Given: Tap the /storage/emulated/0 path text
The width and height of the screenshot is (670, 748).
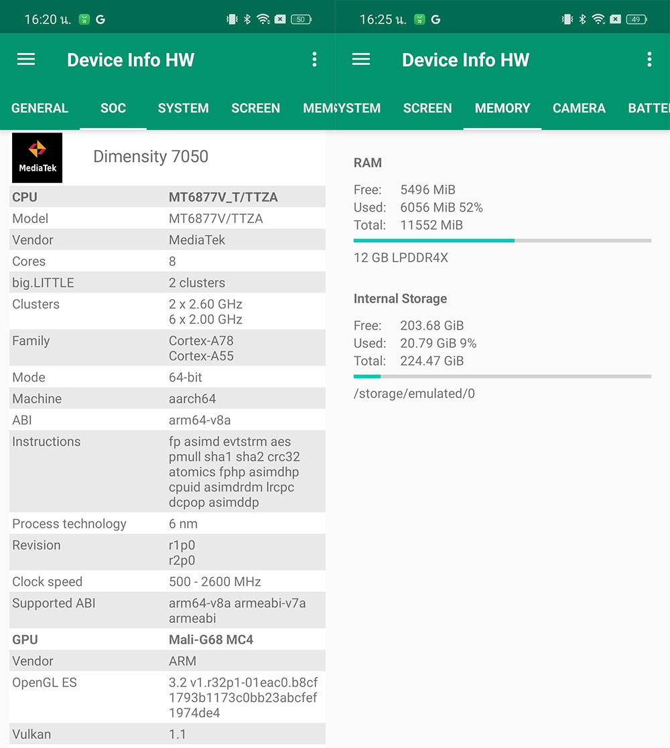Looking at the screenshot, I should [x=414, y=394].
